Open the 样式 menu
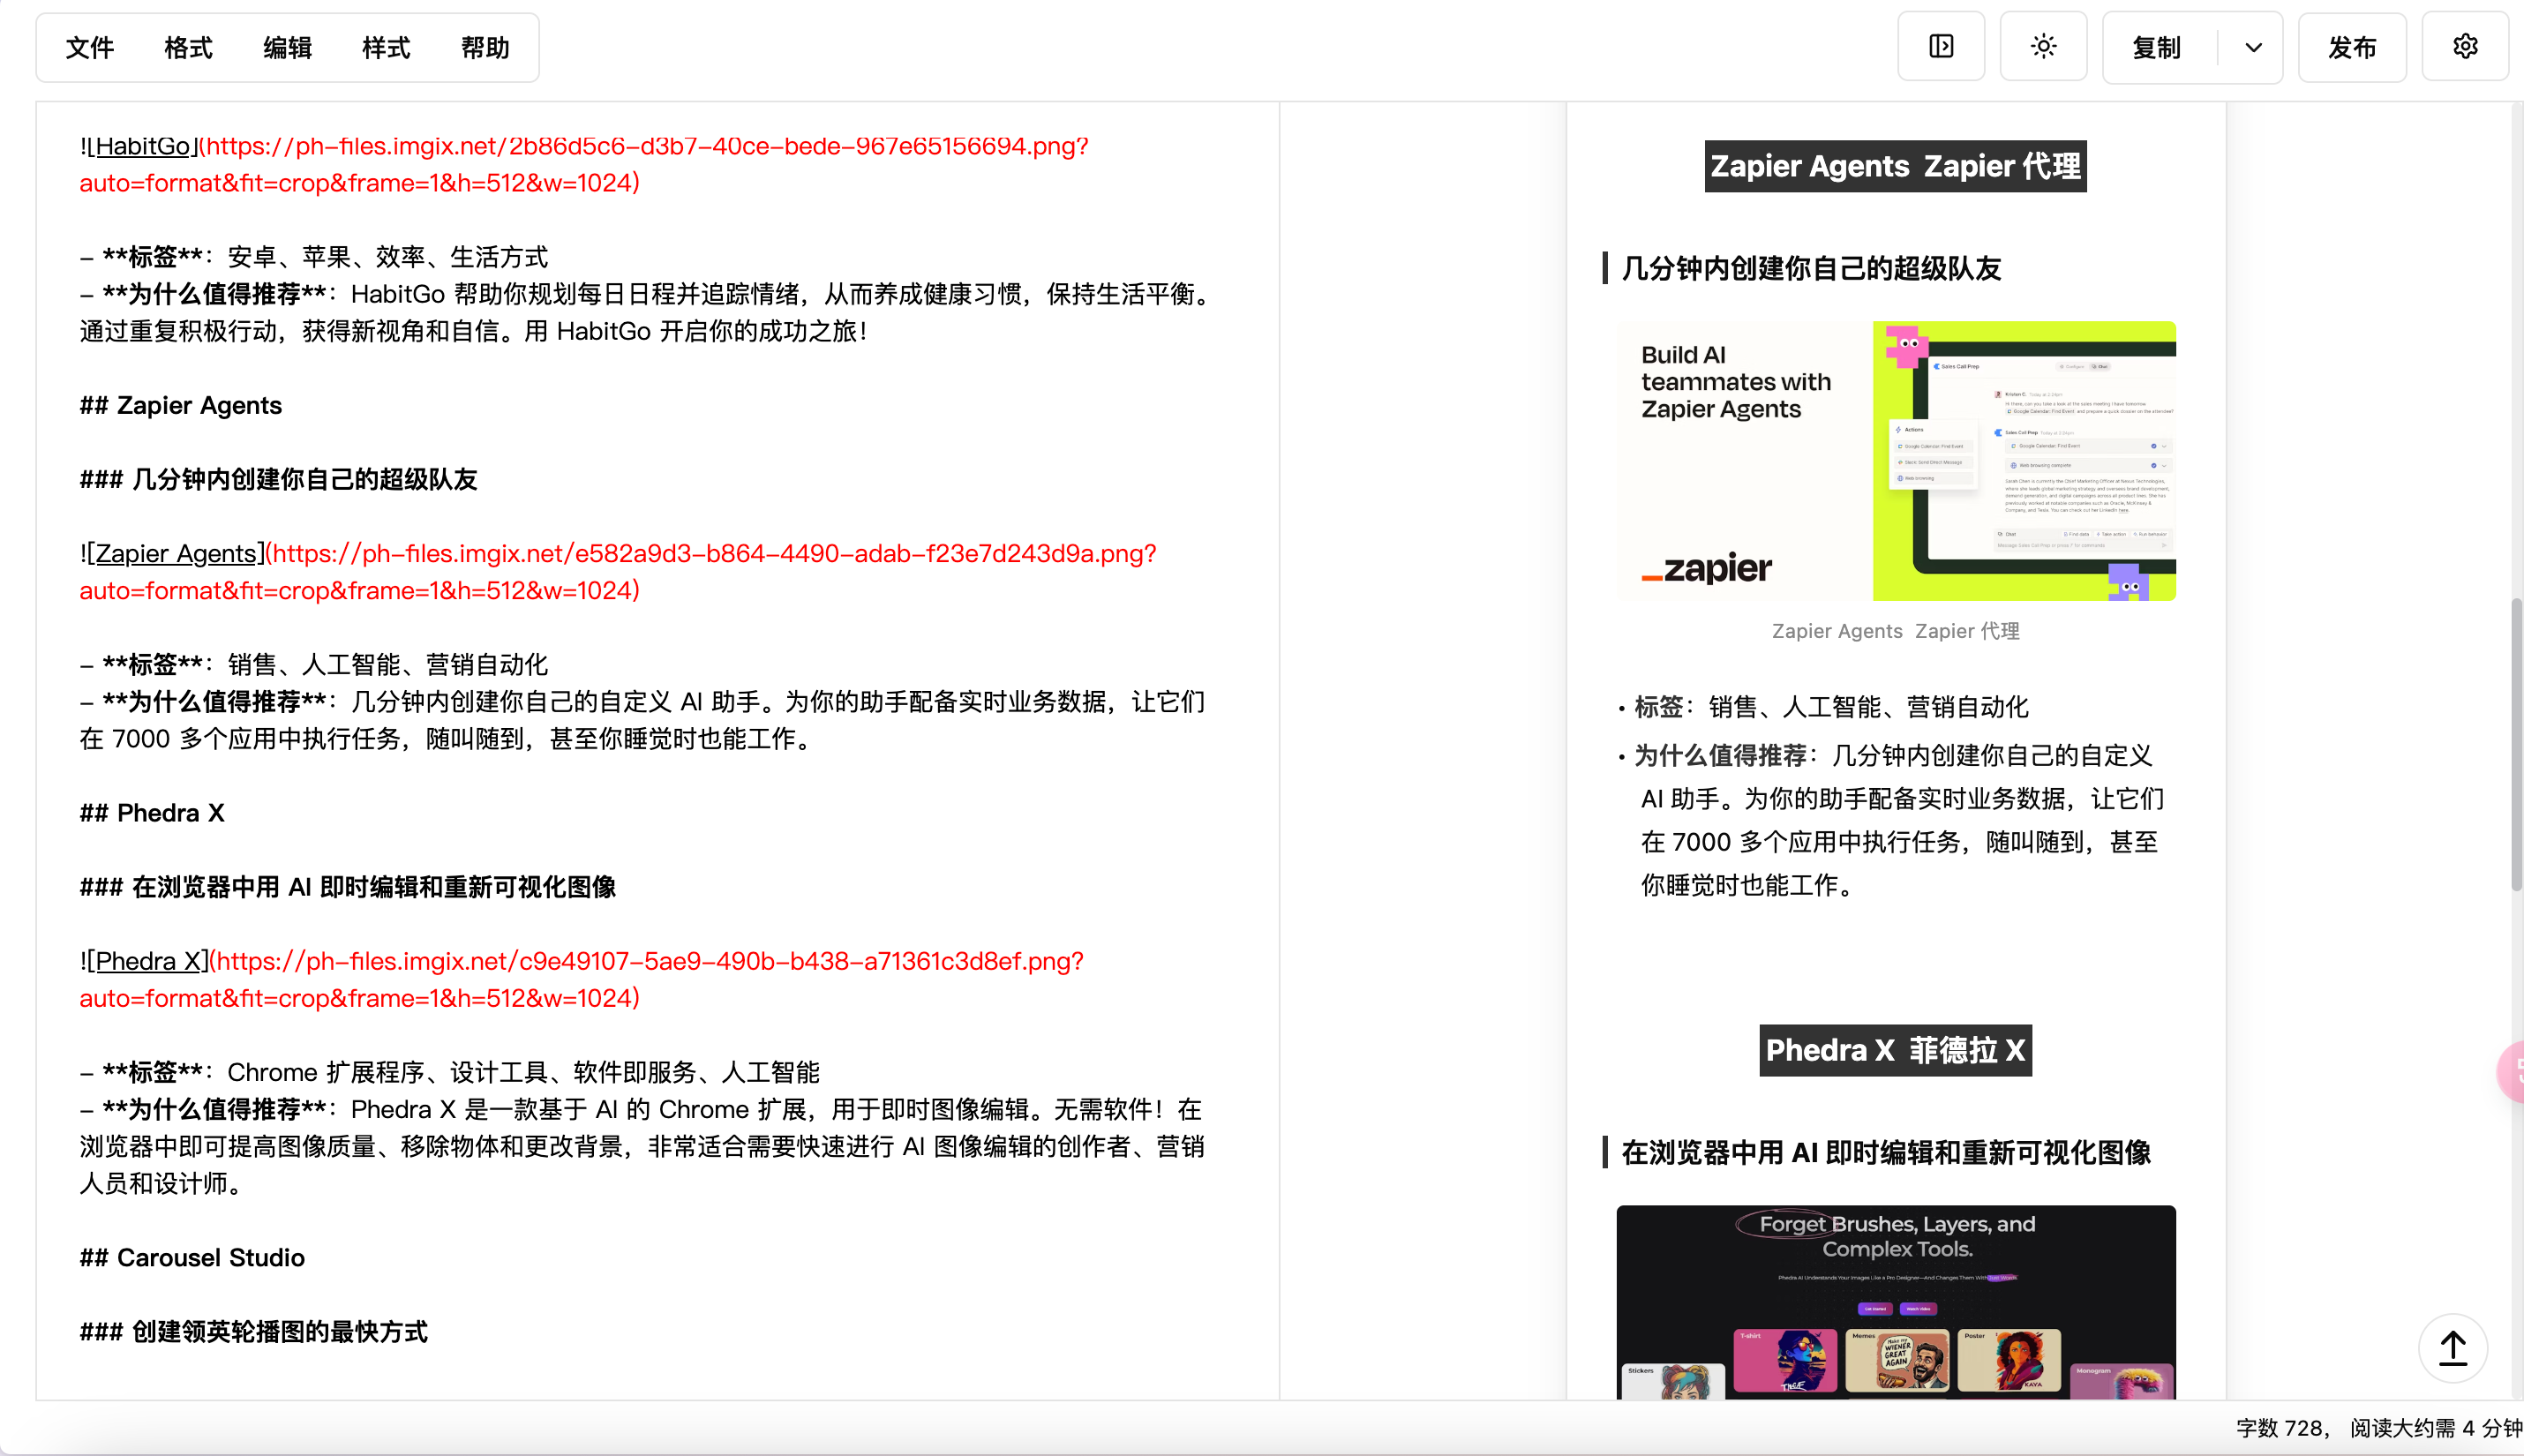Viewport: 2524px width, 1456px height. (386, 47)
